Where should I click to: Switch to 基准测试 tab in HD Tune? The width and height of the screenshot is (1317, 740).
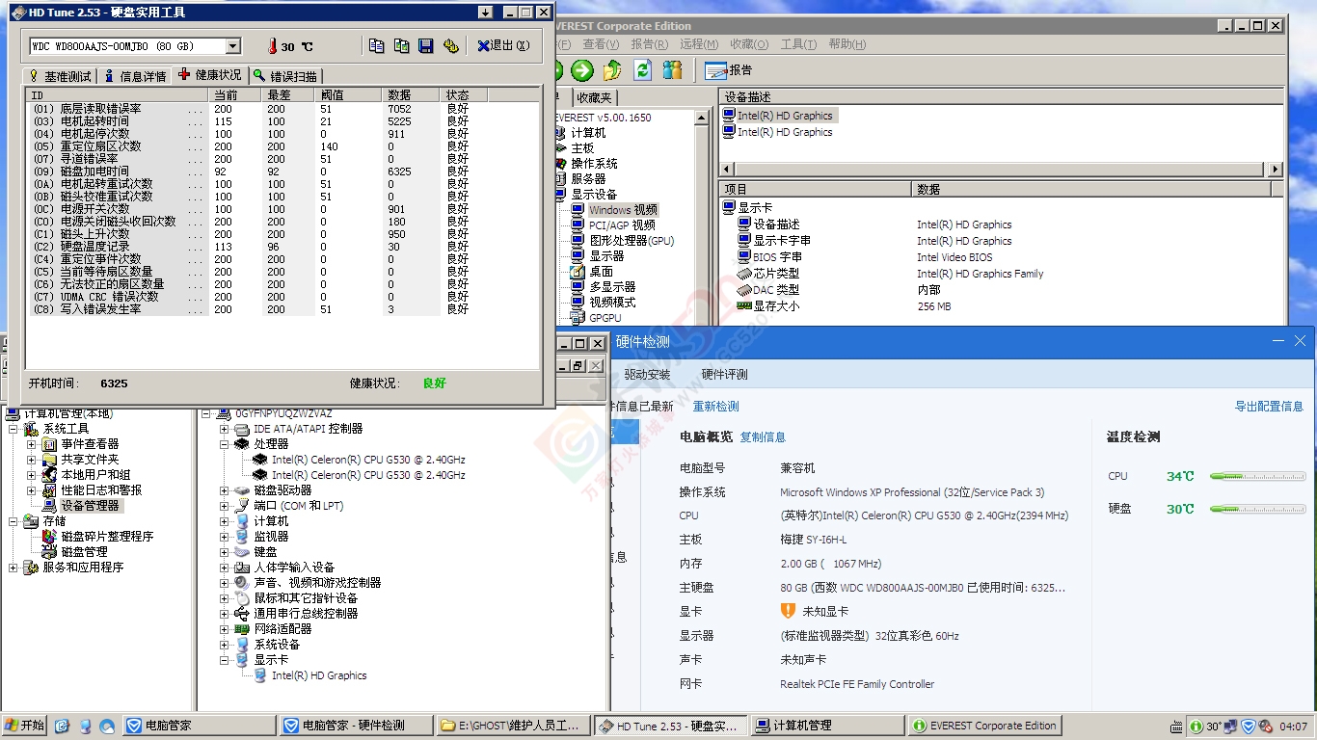tap(60, 76)
